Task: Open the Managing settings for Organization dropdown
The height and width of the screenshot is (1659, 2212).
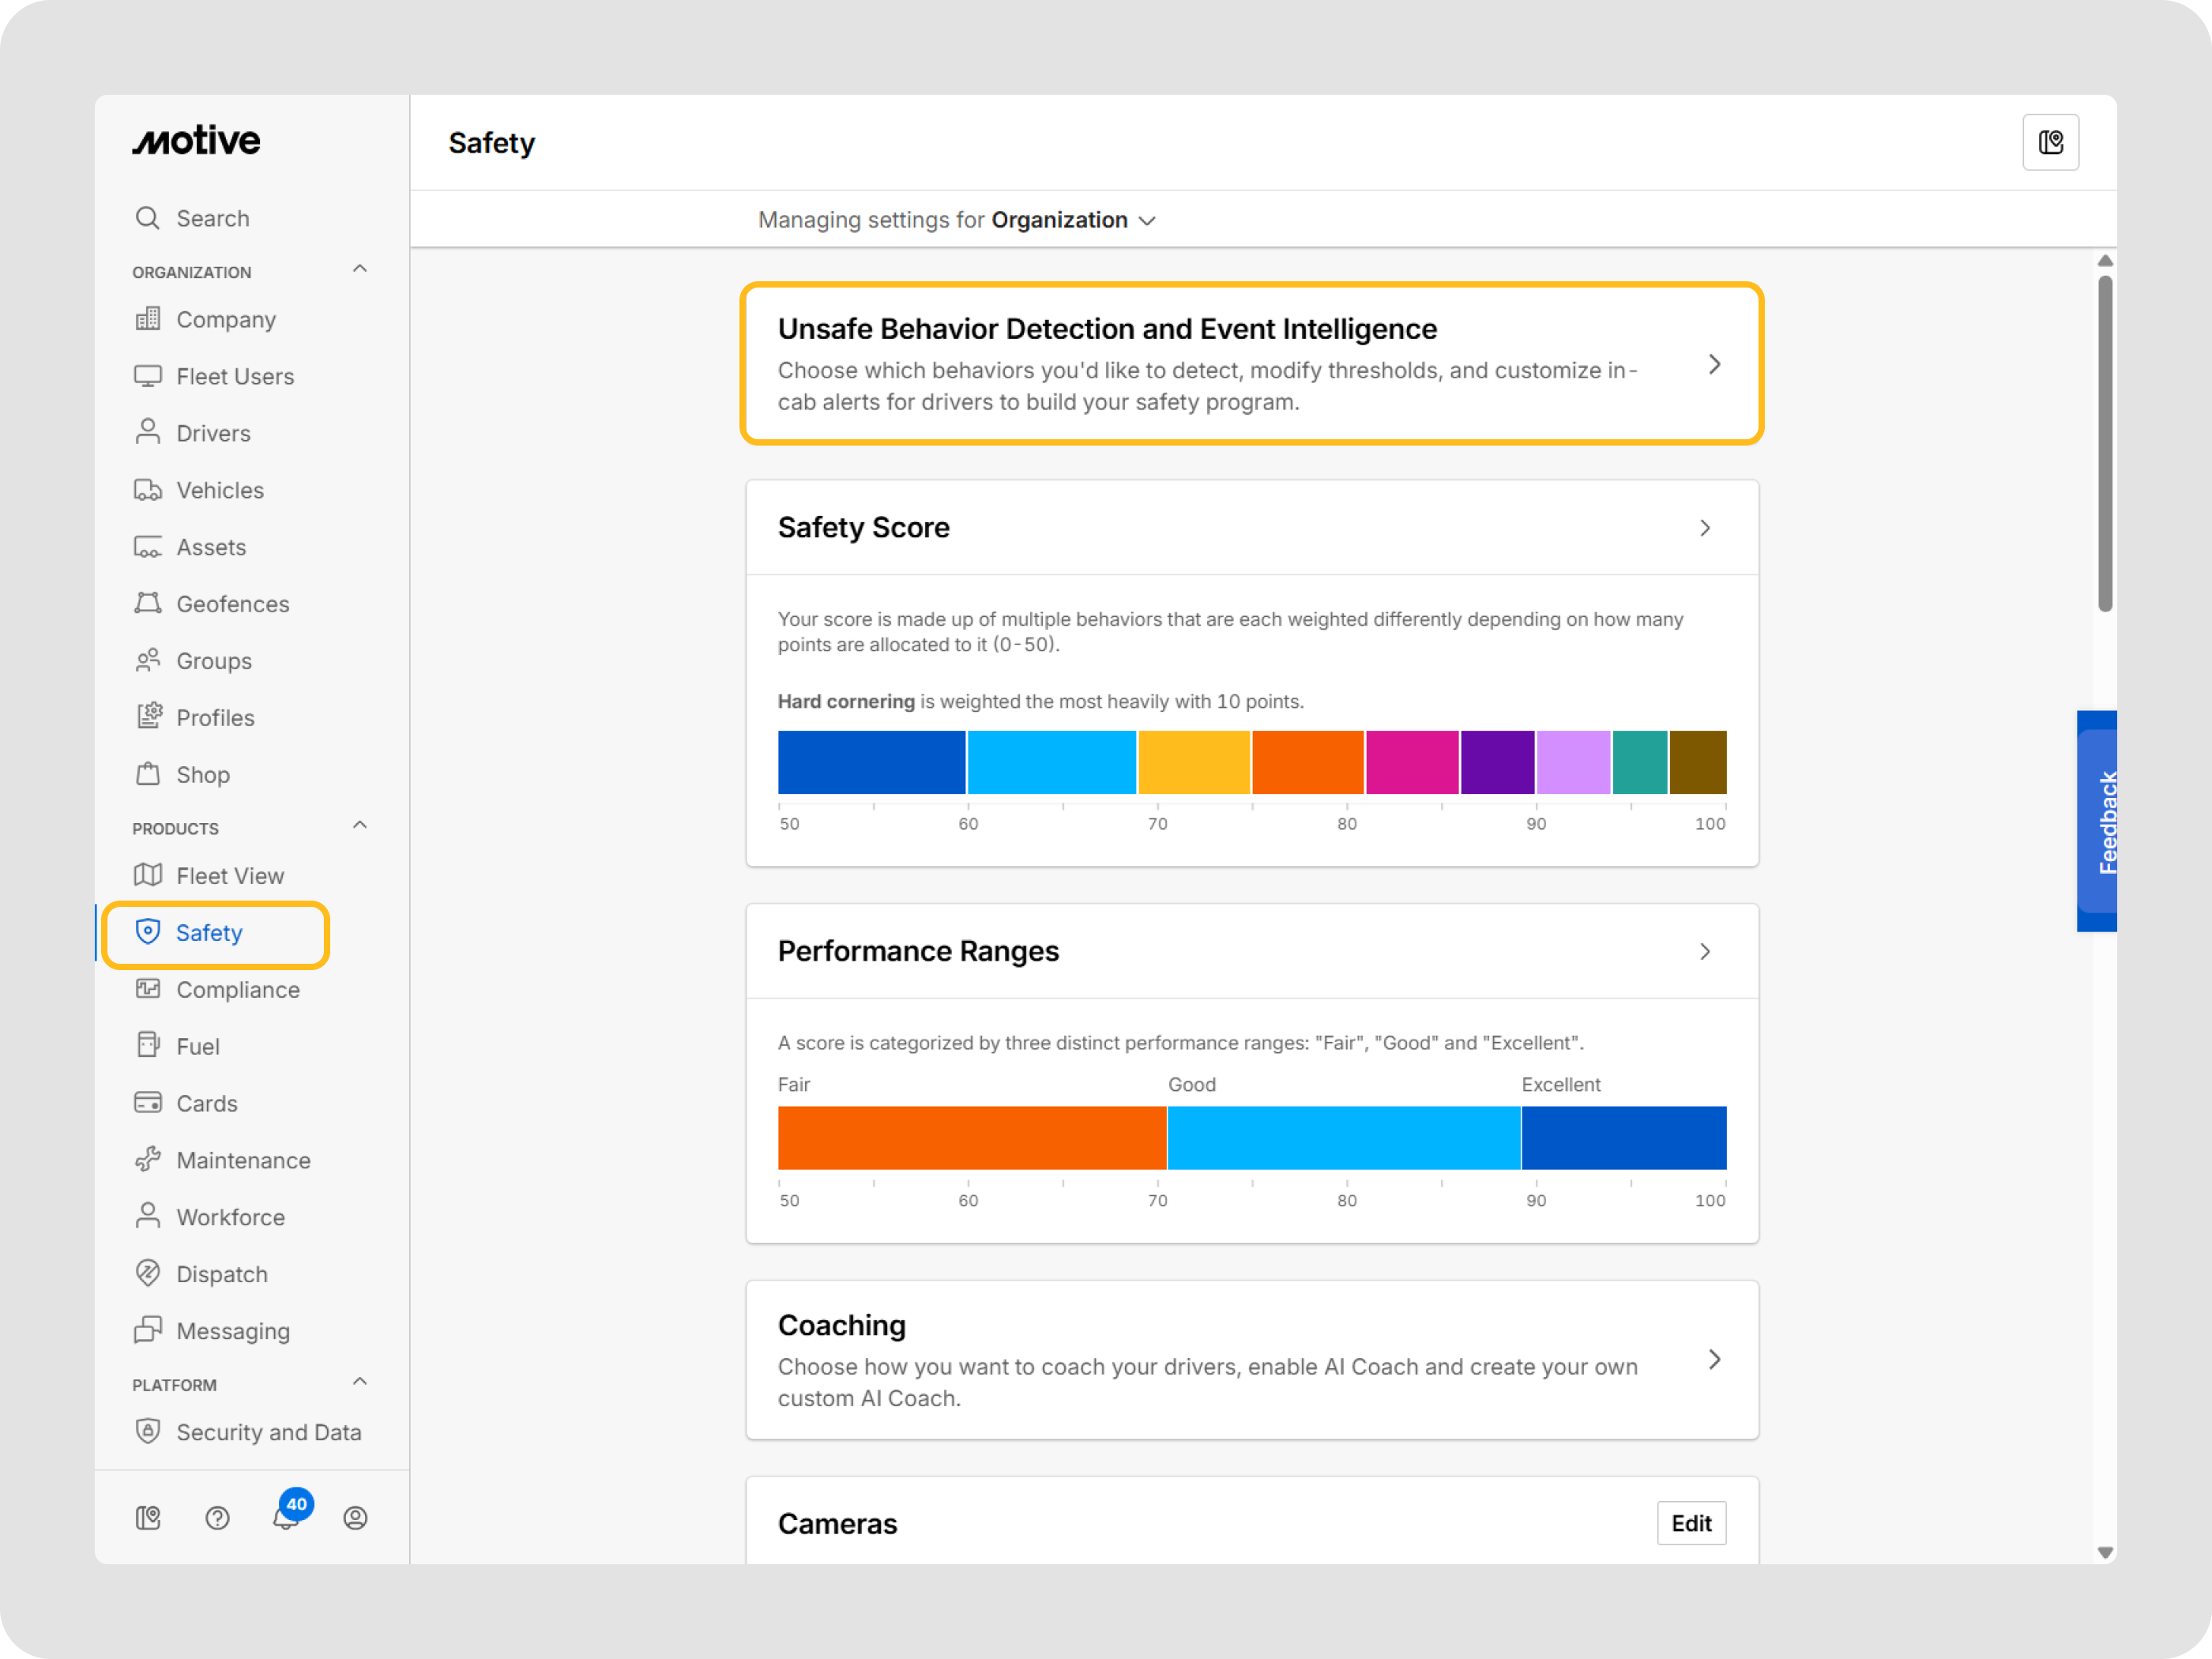Action: pyautogui.click(x=1147, y=221)
